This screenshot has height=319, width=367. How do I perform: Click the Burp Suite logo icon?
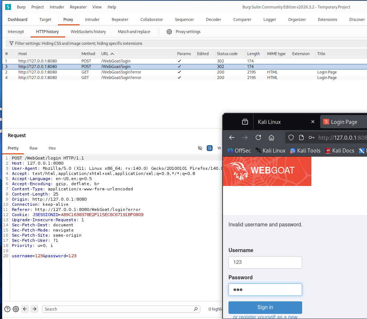tap(8, 7)
